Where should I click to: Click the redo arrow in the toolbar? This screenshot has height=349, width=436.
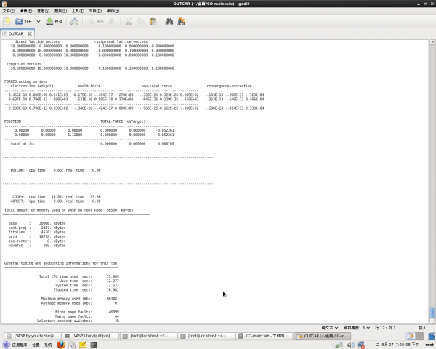coord(111,21)
